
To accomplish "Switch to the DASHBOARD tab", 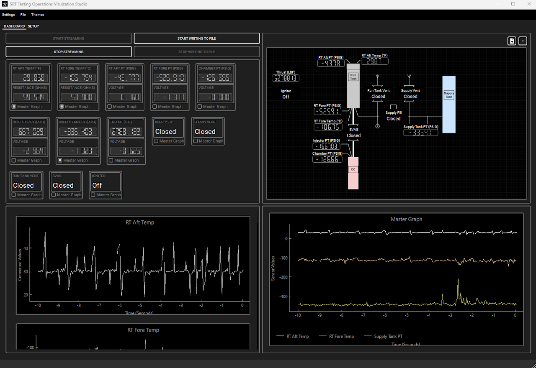I will pyautogui.click(x=14, y=26).
